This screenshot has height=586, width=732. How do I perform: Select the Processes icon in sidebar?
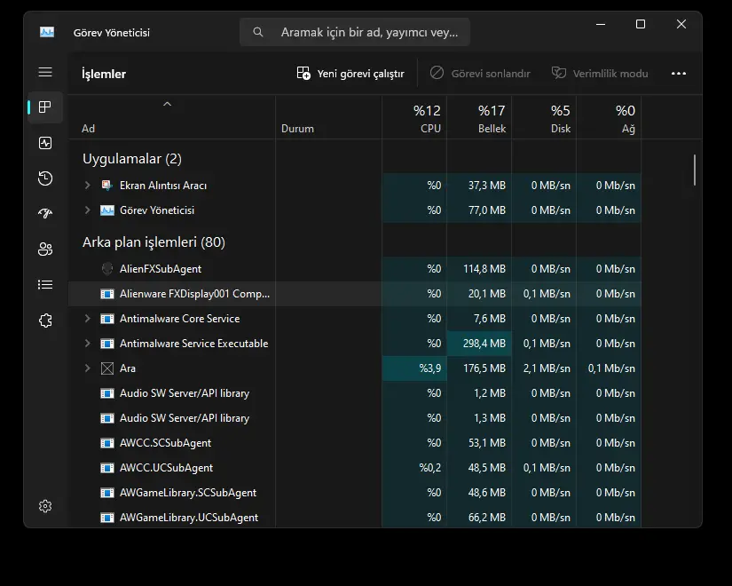point(45,107)
